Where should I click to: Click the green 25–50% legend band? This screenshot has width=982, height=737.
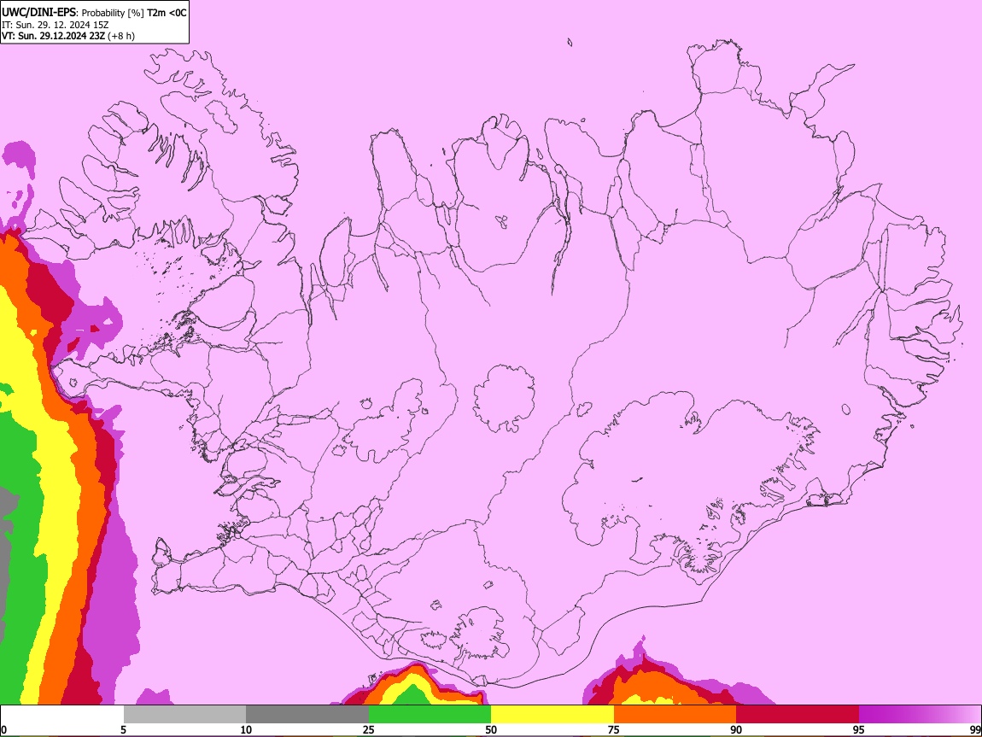pos(430,715)
